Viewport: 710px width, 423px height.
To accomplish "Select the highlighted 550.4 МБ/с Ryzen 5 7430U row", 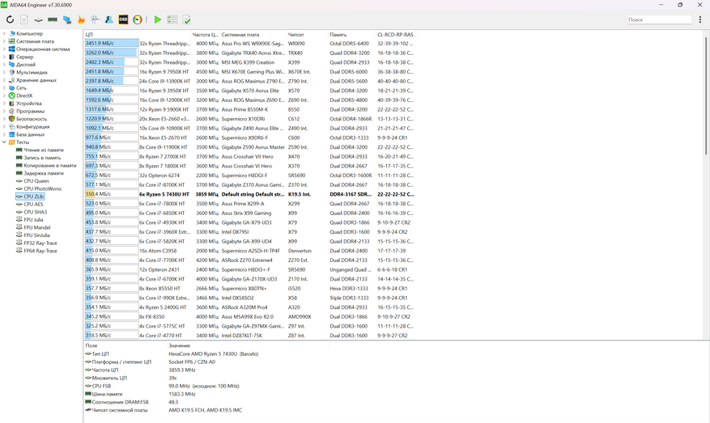I will 249,194.
